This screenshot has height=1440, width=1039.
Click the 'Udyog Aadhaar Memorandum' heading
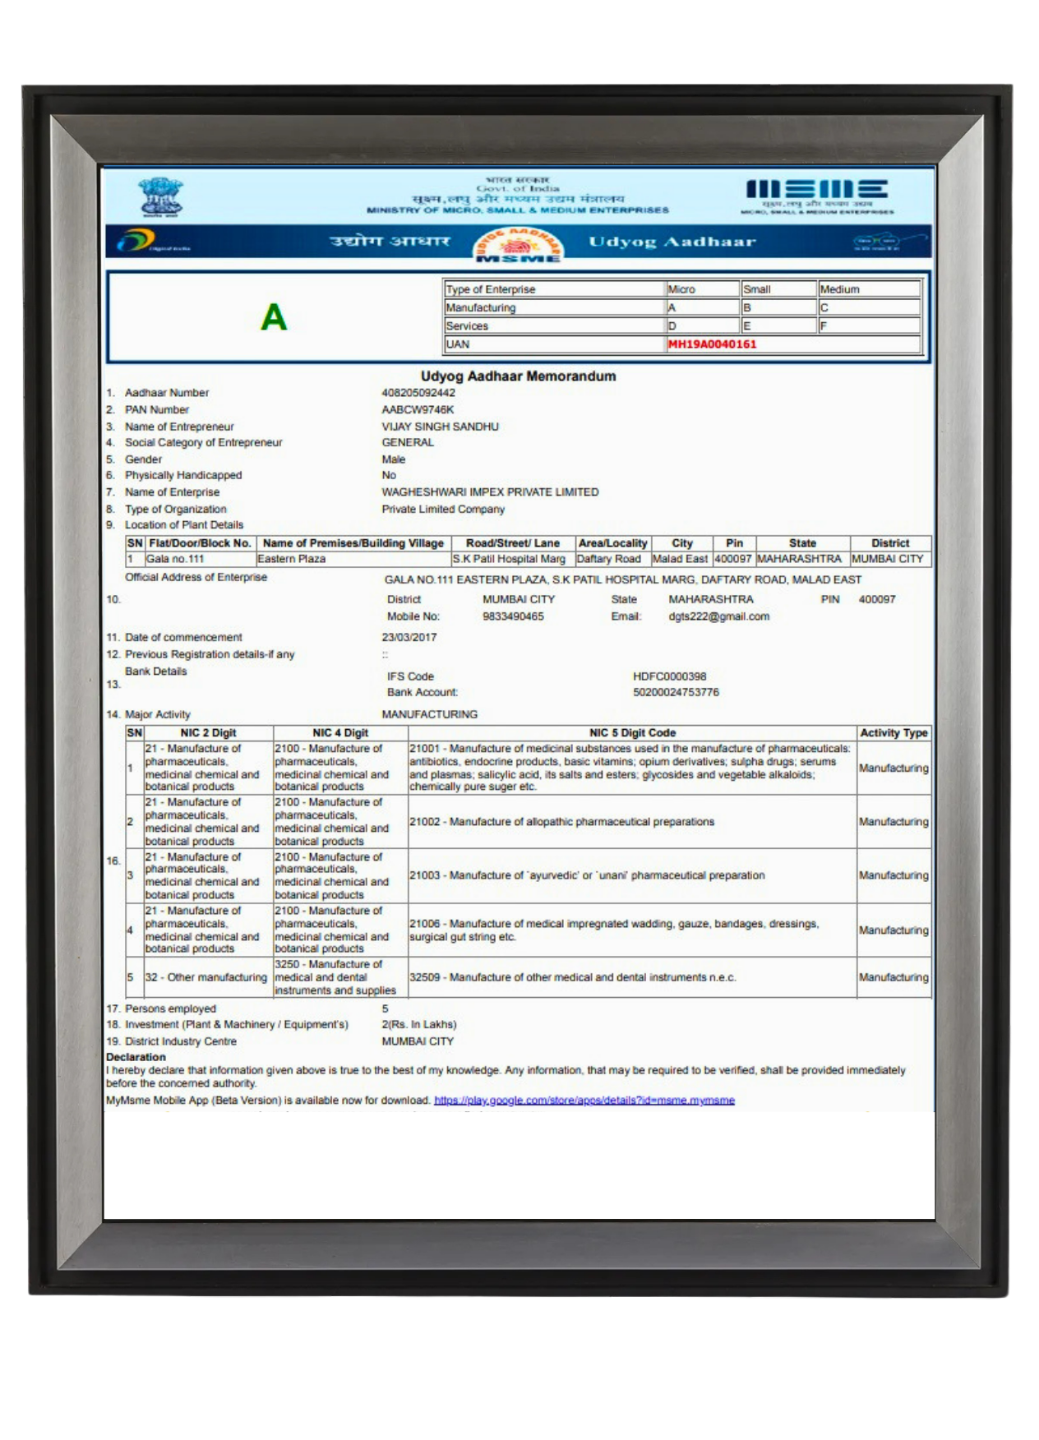point(518,376)
